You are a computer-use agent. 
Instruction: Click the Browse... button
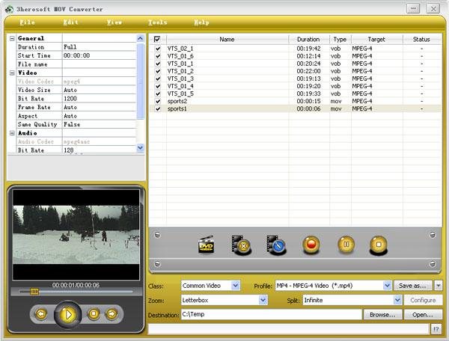click(x=382, y=315)
